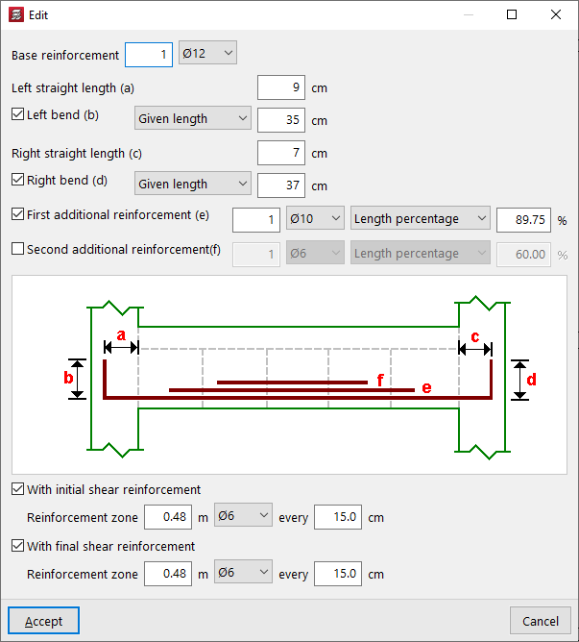
Task: Enable Second additional reinforcement (f)
Action: coord(17,249)
